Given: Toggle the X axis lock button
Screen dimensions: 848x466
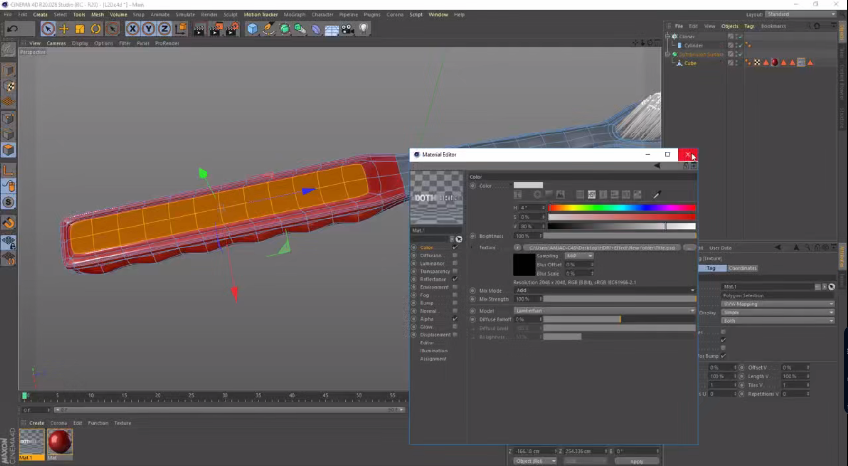Looking at the screenshot, I should [132, 29].
